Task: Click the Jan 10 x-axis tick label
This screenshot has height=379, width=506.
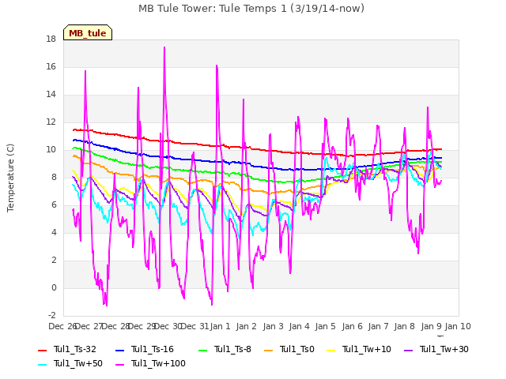Action: tap(458, 326)
